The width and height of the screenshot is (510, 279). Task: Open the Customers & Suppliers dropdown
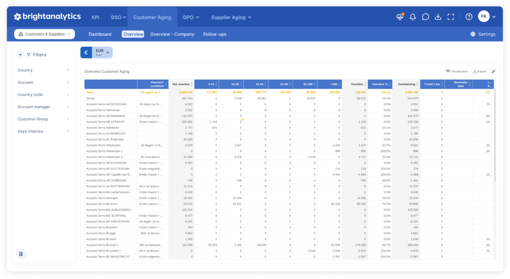[44, 34]
